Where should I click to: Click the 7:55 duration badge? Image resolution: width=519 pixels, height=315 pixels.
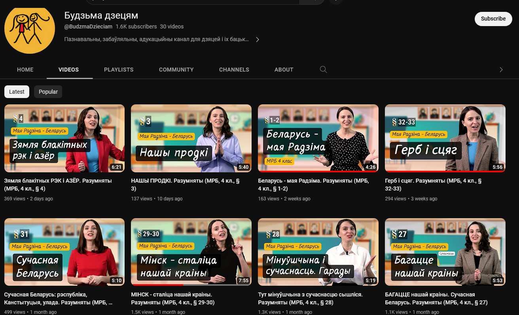click(244, 281)
